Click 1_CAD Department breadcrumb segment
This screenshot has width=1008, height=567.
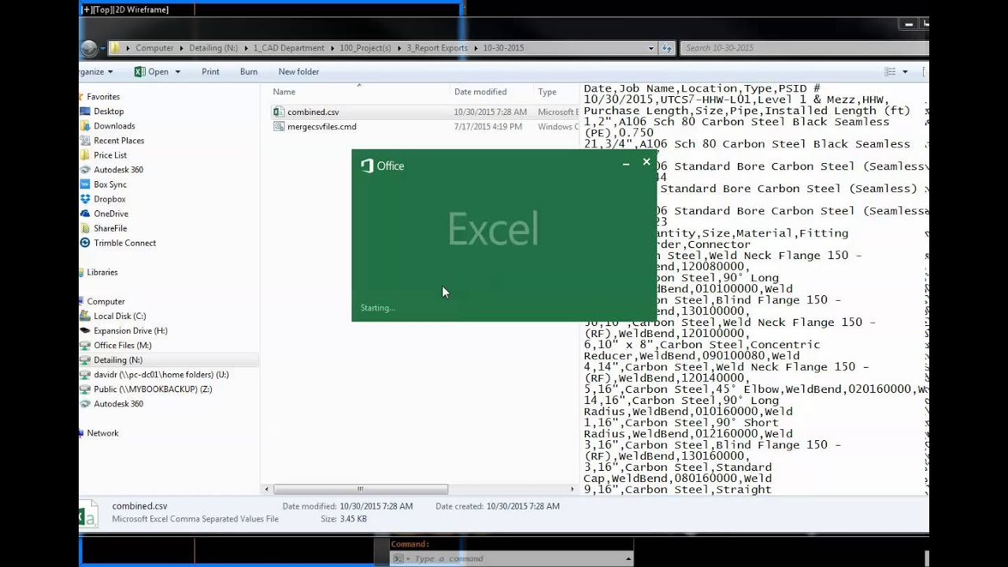click(x=288, y=48)
